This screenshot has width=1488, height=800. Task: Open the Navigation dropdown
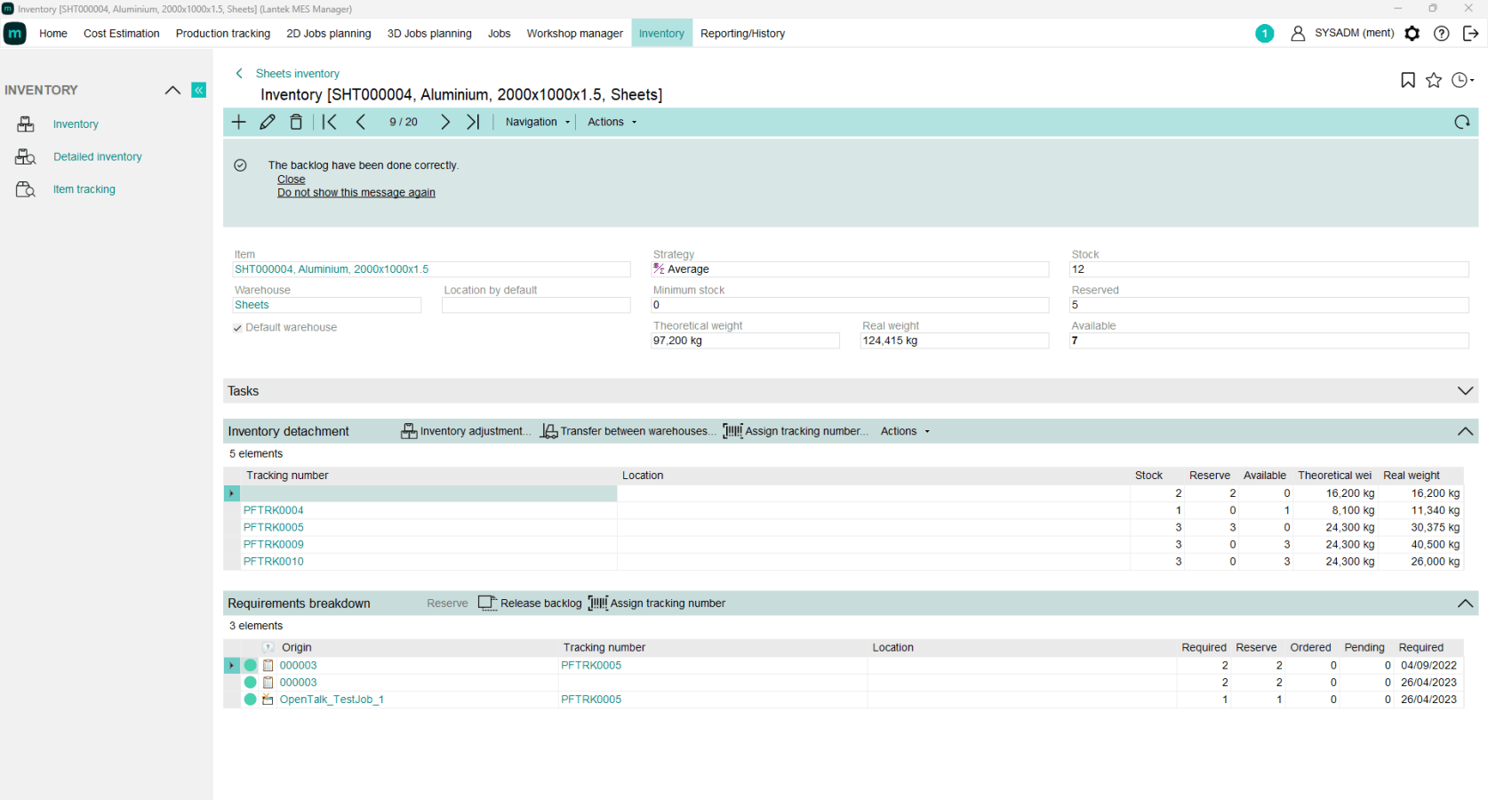537,122
